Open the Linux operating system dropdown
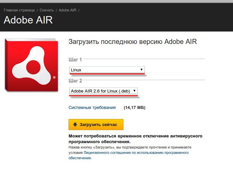 coord(107,70)
